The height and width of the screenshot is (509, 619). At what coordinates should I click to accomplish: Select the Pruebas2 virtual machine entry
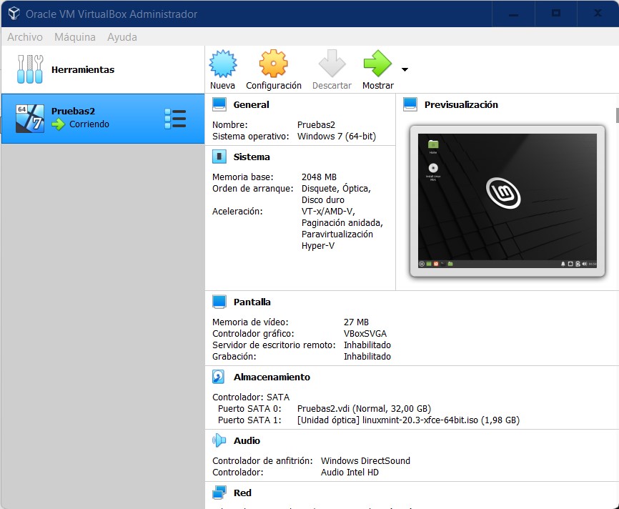[x=86, y=118]
